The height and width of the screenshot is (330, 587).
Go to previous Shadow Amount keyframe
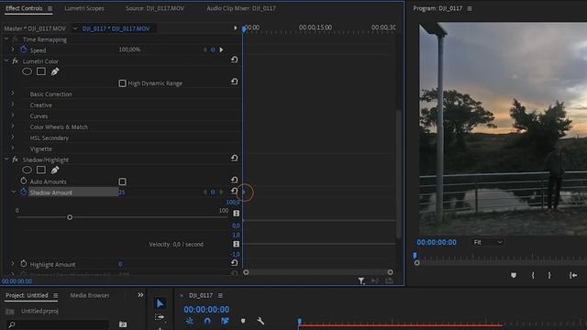coord(205,192)
